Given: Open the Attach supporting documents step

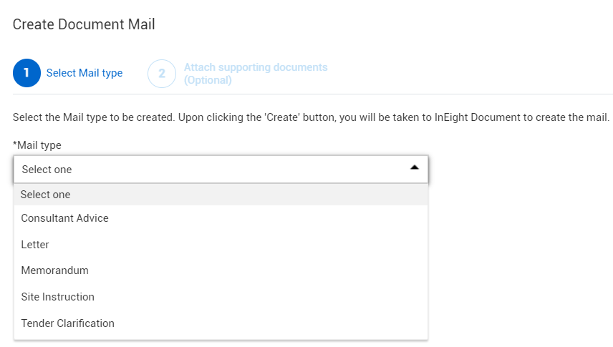Looking at the screenshot, I should (256, 67).
